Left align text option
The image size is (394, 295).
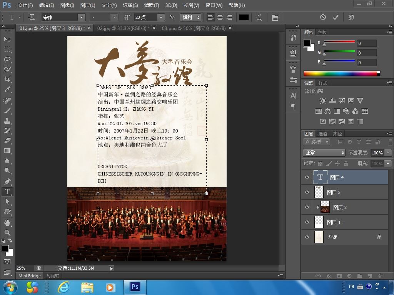click(210, 17)
